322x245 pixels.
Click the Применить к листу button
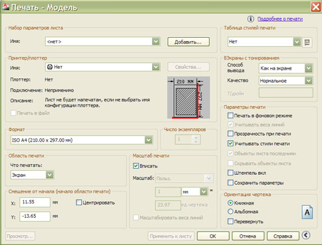pos(171,236)
